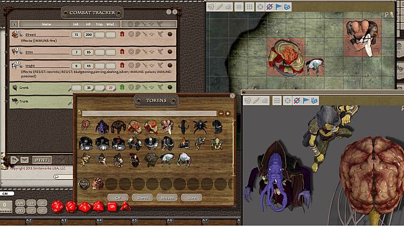Select the eraser tool in the lower image window toolbar
Image resolution: width=404 pixels, height=226 pixels.
point(265,101)
